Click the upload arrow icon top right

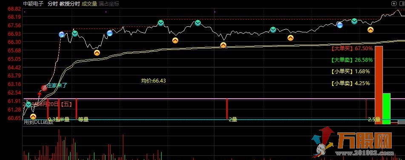pyautogui.click(x=394, y=3)
